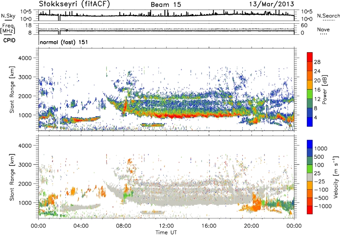
Task: Click the 8 value on the power colorbar
Action: pos(315,109)
